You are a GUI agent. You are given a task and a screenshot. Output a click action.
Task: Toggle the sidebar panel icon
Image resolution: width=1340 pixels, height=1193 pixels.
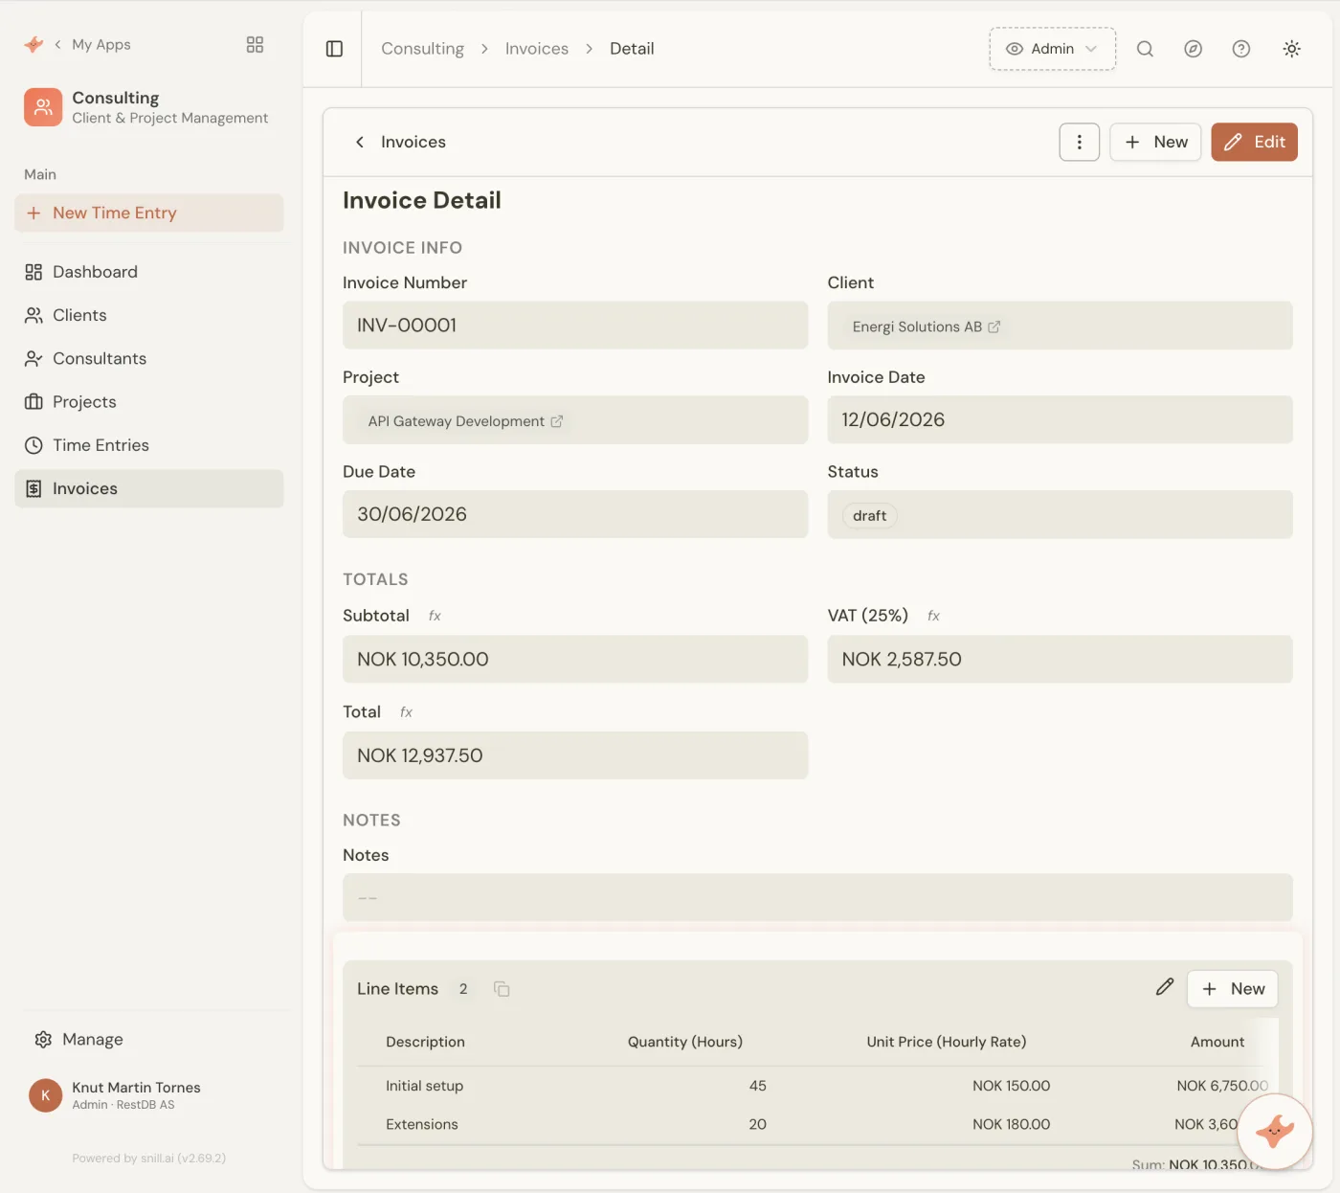coord(334,49)
